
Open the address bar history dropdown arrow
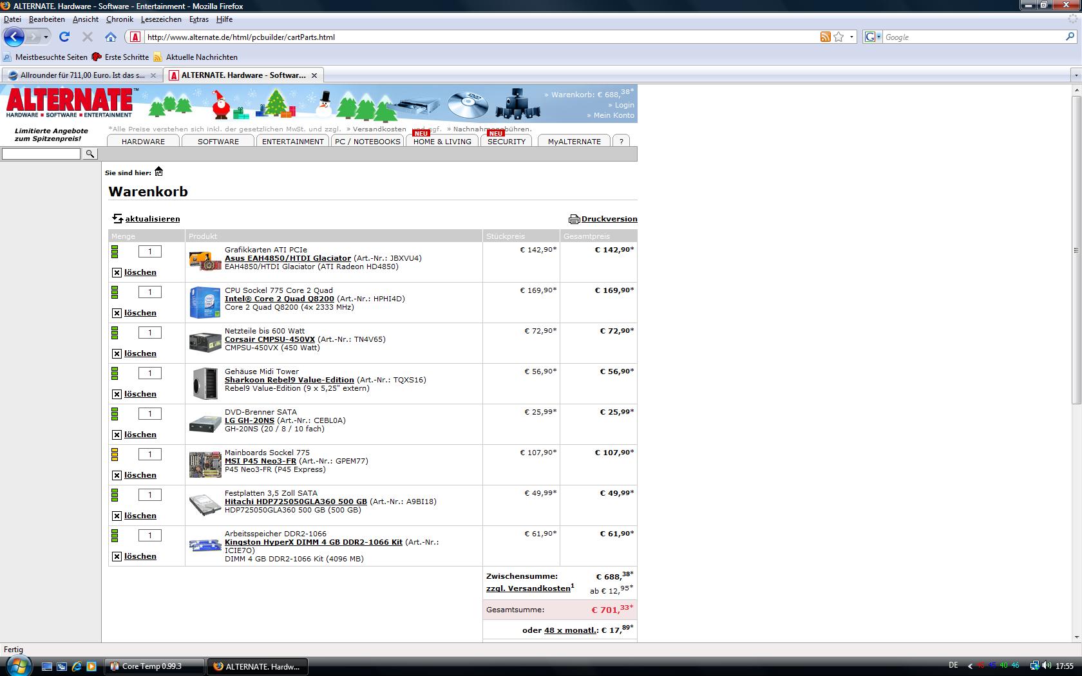(851, 37)
